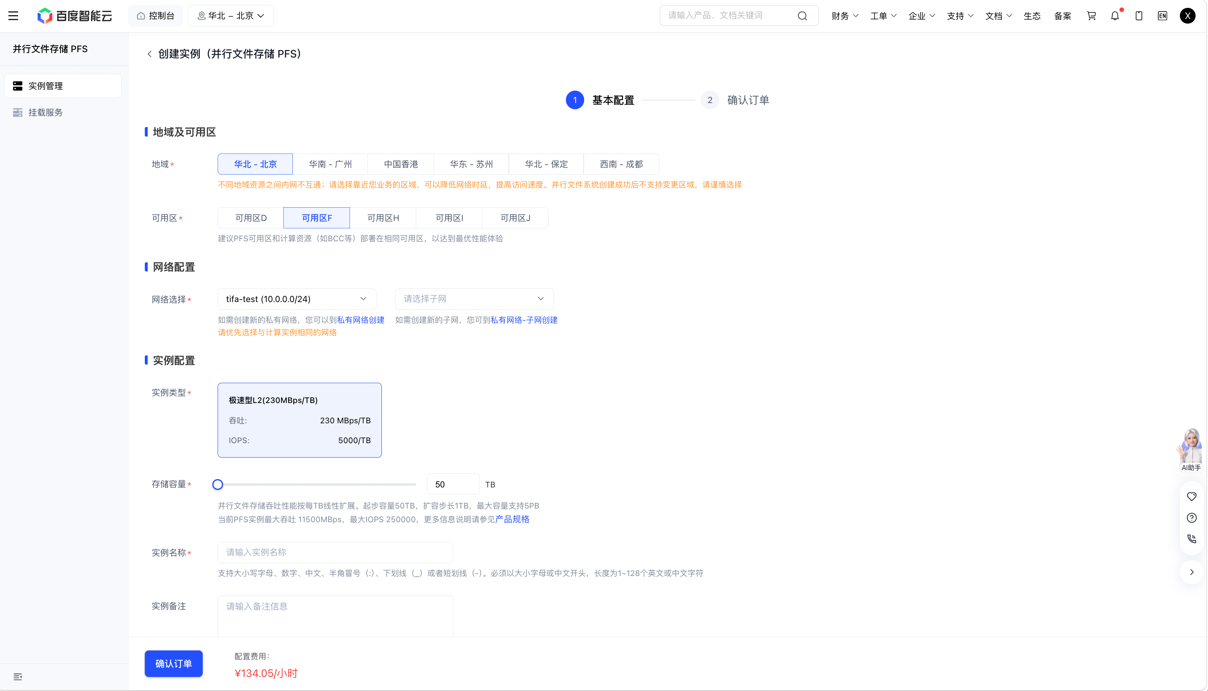Viewport: 1208px width, 691px height.
Task: Choose availability zone 可用区J
Action: click(515, 218)
